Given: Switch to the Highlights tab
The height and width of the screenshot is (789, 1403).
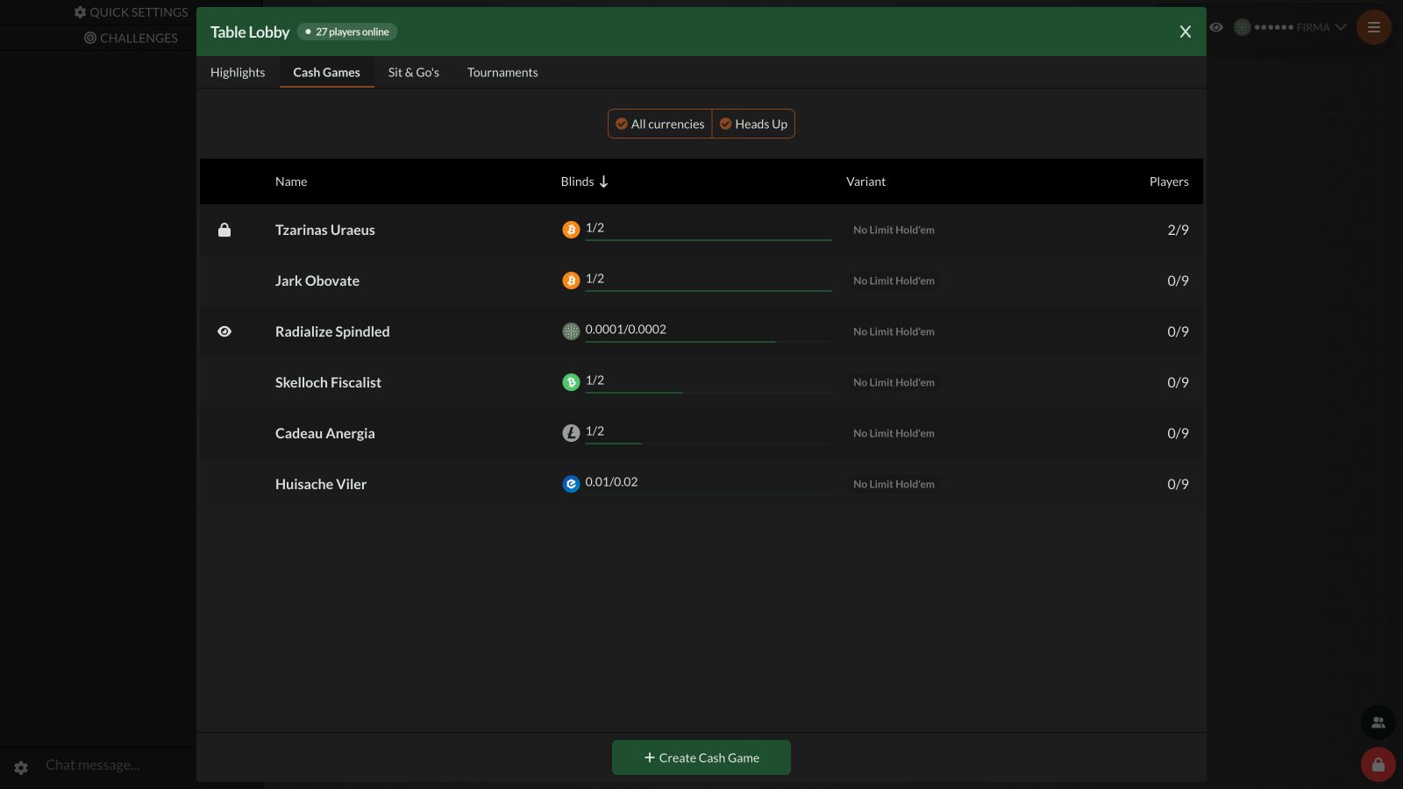Looking at the screenshot, I should 238,72.
